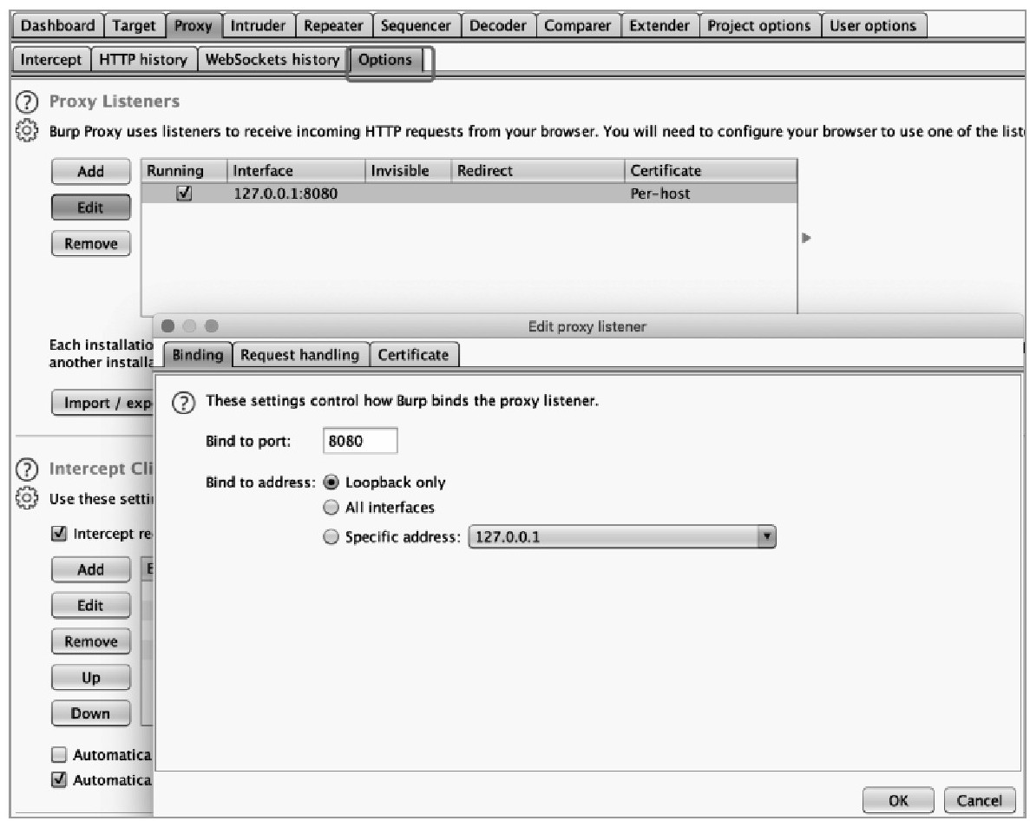Switch to Dashboard tab
The width and height of the screenshot is (1030, 821).
click(x=58, y=26)
